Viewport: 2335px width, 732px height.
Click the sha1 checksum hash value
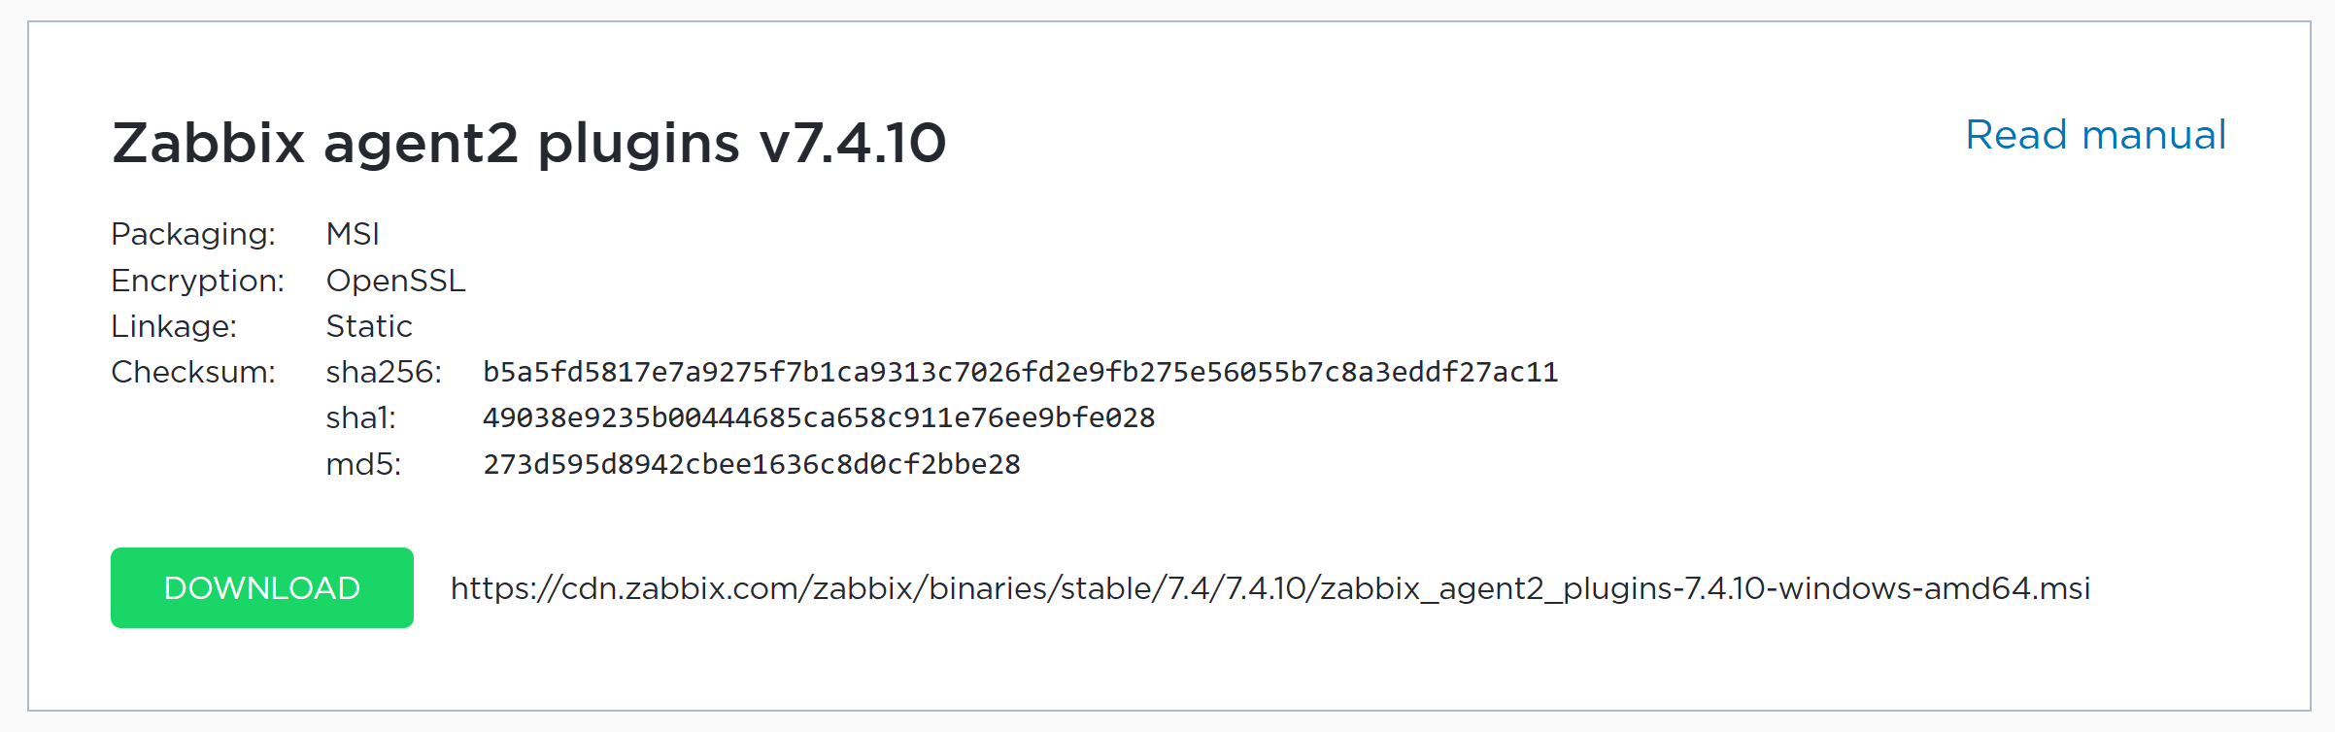[x=819, y=417]
